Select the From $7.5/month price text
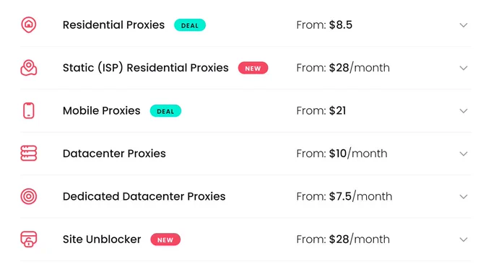Image resolution: width=491 pixels, height=269 pixels. click(344, 196)
